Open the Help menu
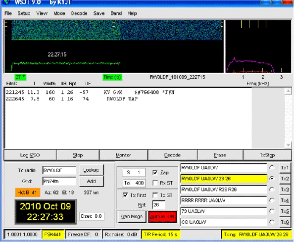Screen dimensions: 294x242 coord(132,13)
